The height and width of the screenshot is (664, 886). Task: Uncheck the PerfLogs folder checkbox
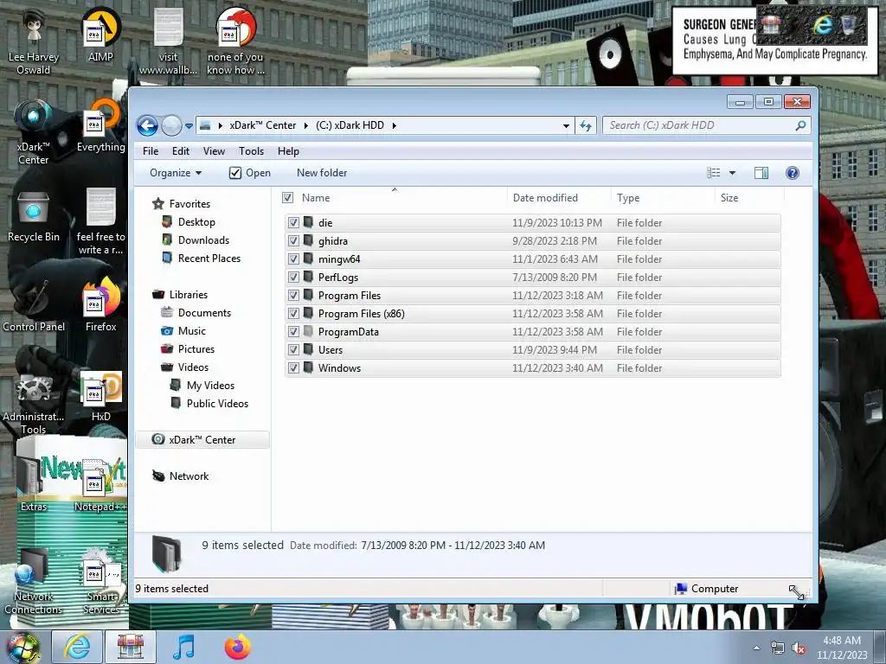click(x=293, y=277)
